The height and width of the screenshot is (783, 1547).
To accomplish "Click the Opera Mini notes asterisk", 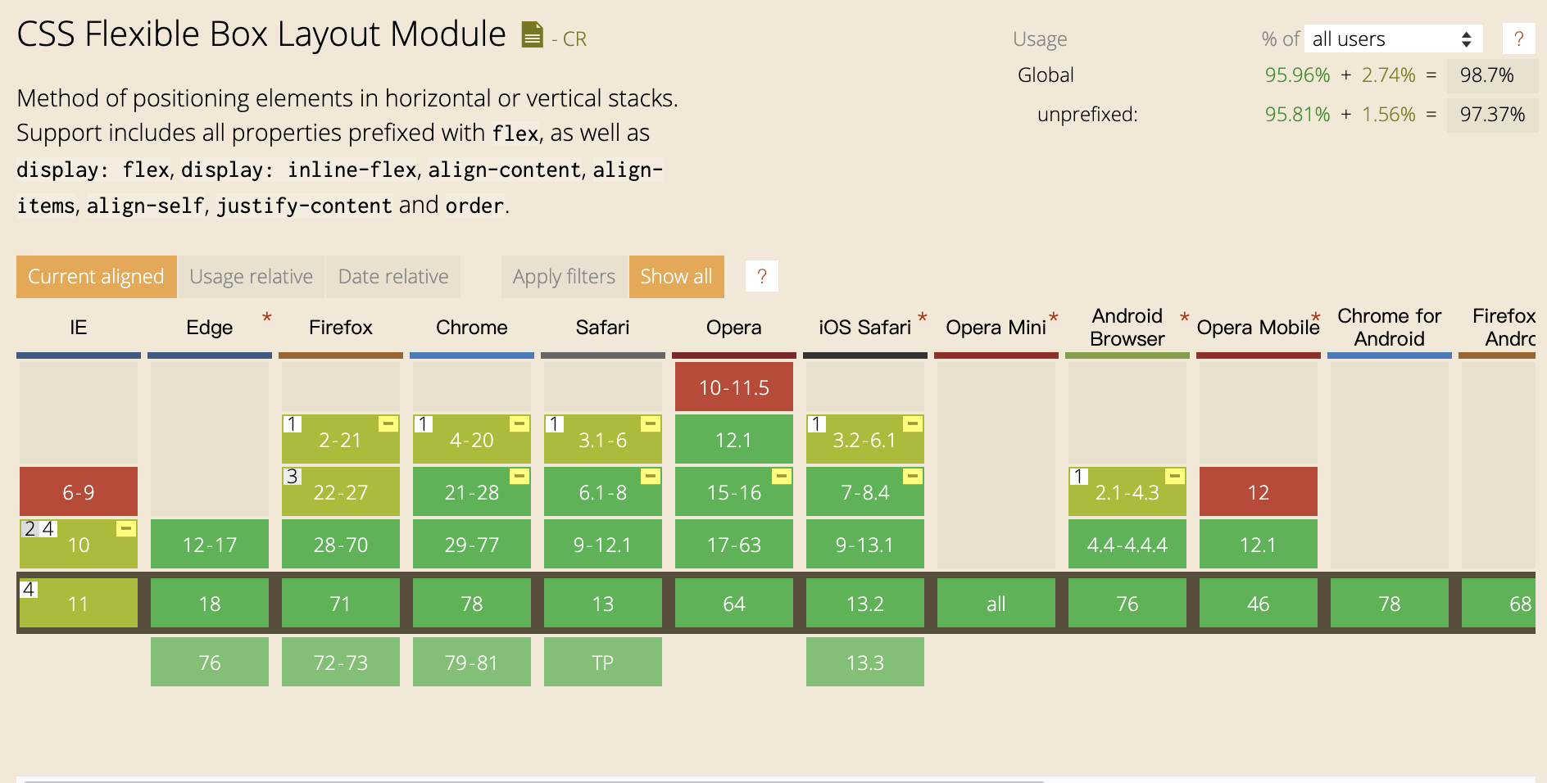I will 1053,318.
